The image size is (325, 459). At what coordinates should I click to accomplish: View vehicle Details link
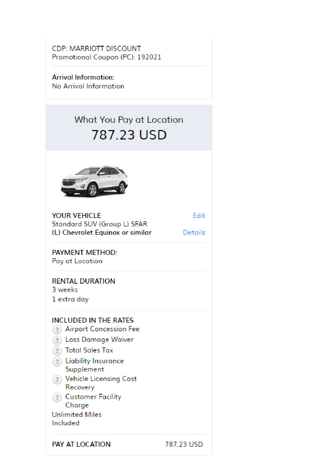(x=194, y=232)
